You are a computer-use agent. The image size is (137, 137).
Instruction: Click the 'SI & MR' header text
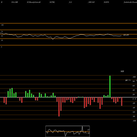[15, 2]
